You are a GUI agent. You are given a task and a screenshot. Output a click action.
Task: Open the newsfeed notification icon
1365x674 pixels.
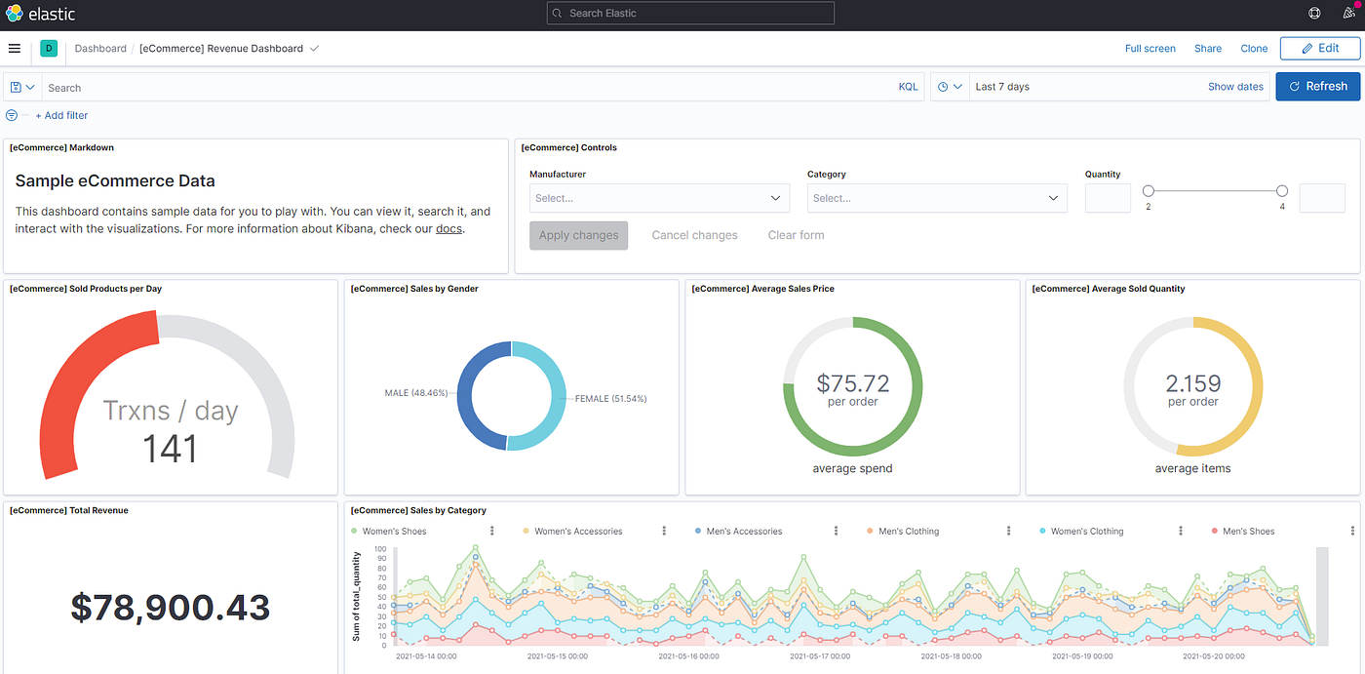point(1349,13)
